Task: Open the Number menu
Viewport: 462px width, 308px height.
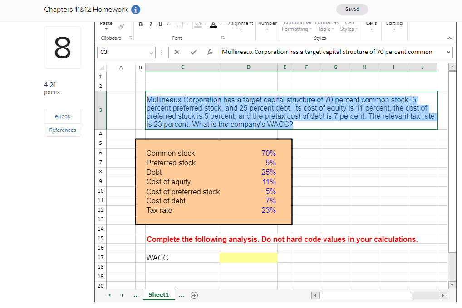Action: pos(267,26)
